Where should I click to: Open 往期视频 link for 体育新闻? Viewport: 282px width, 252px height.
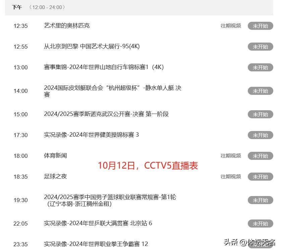tap(231, 156)
